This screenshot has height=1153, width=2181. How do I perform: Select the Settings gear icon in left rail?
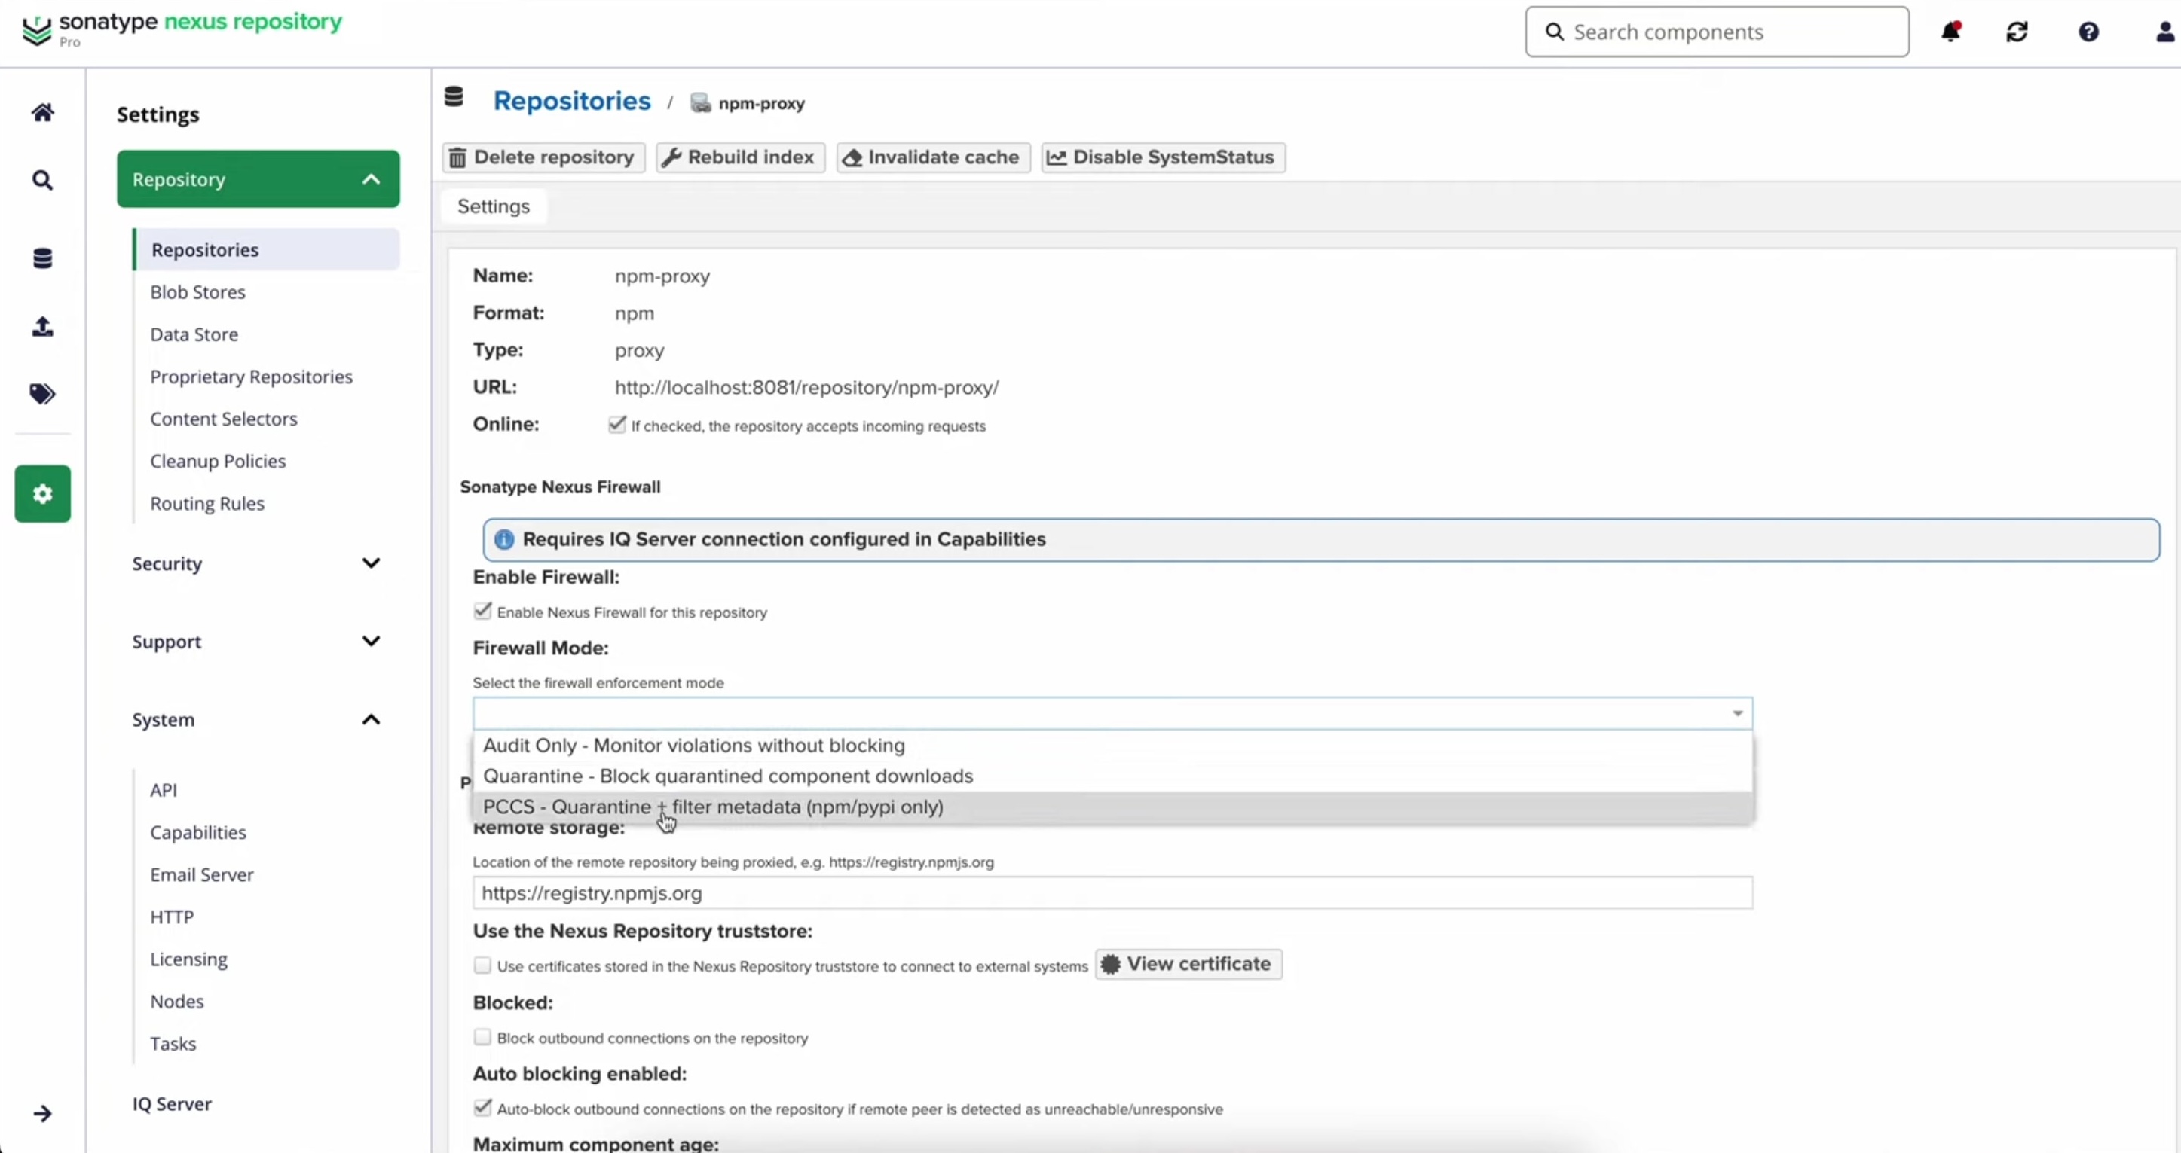42,494
